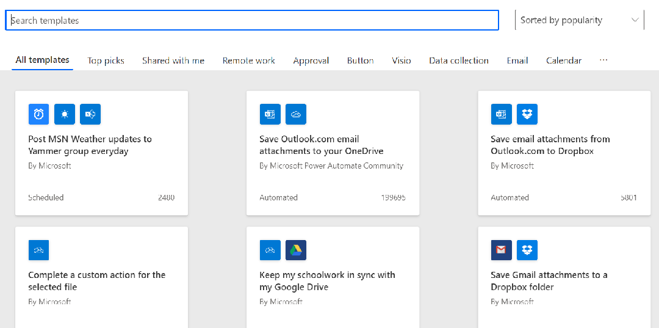Click the 2480 usage count
Screen dimensions: 659x328
pyautogui.click(x=167, y=197)
